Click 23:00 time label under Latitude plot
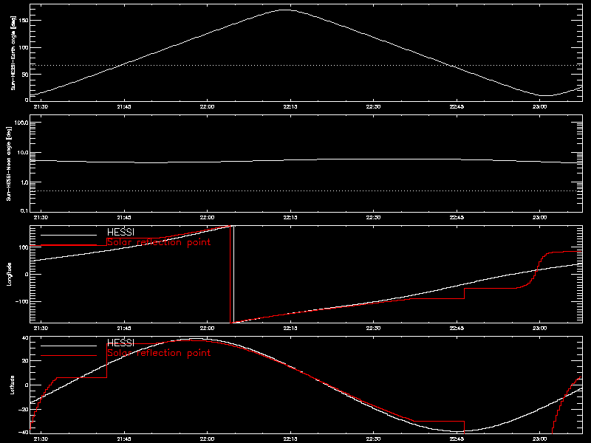This screenshot has height=443, width=591. click(540, 439)
